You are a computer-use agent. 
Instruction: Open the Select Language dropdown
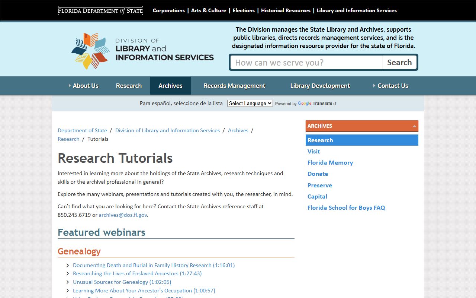click(x=250, y=104)
